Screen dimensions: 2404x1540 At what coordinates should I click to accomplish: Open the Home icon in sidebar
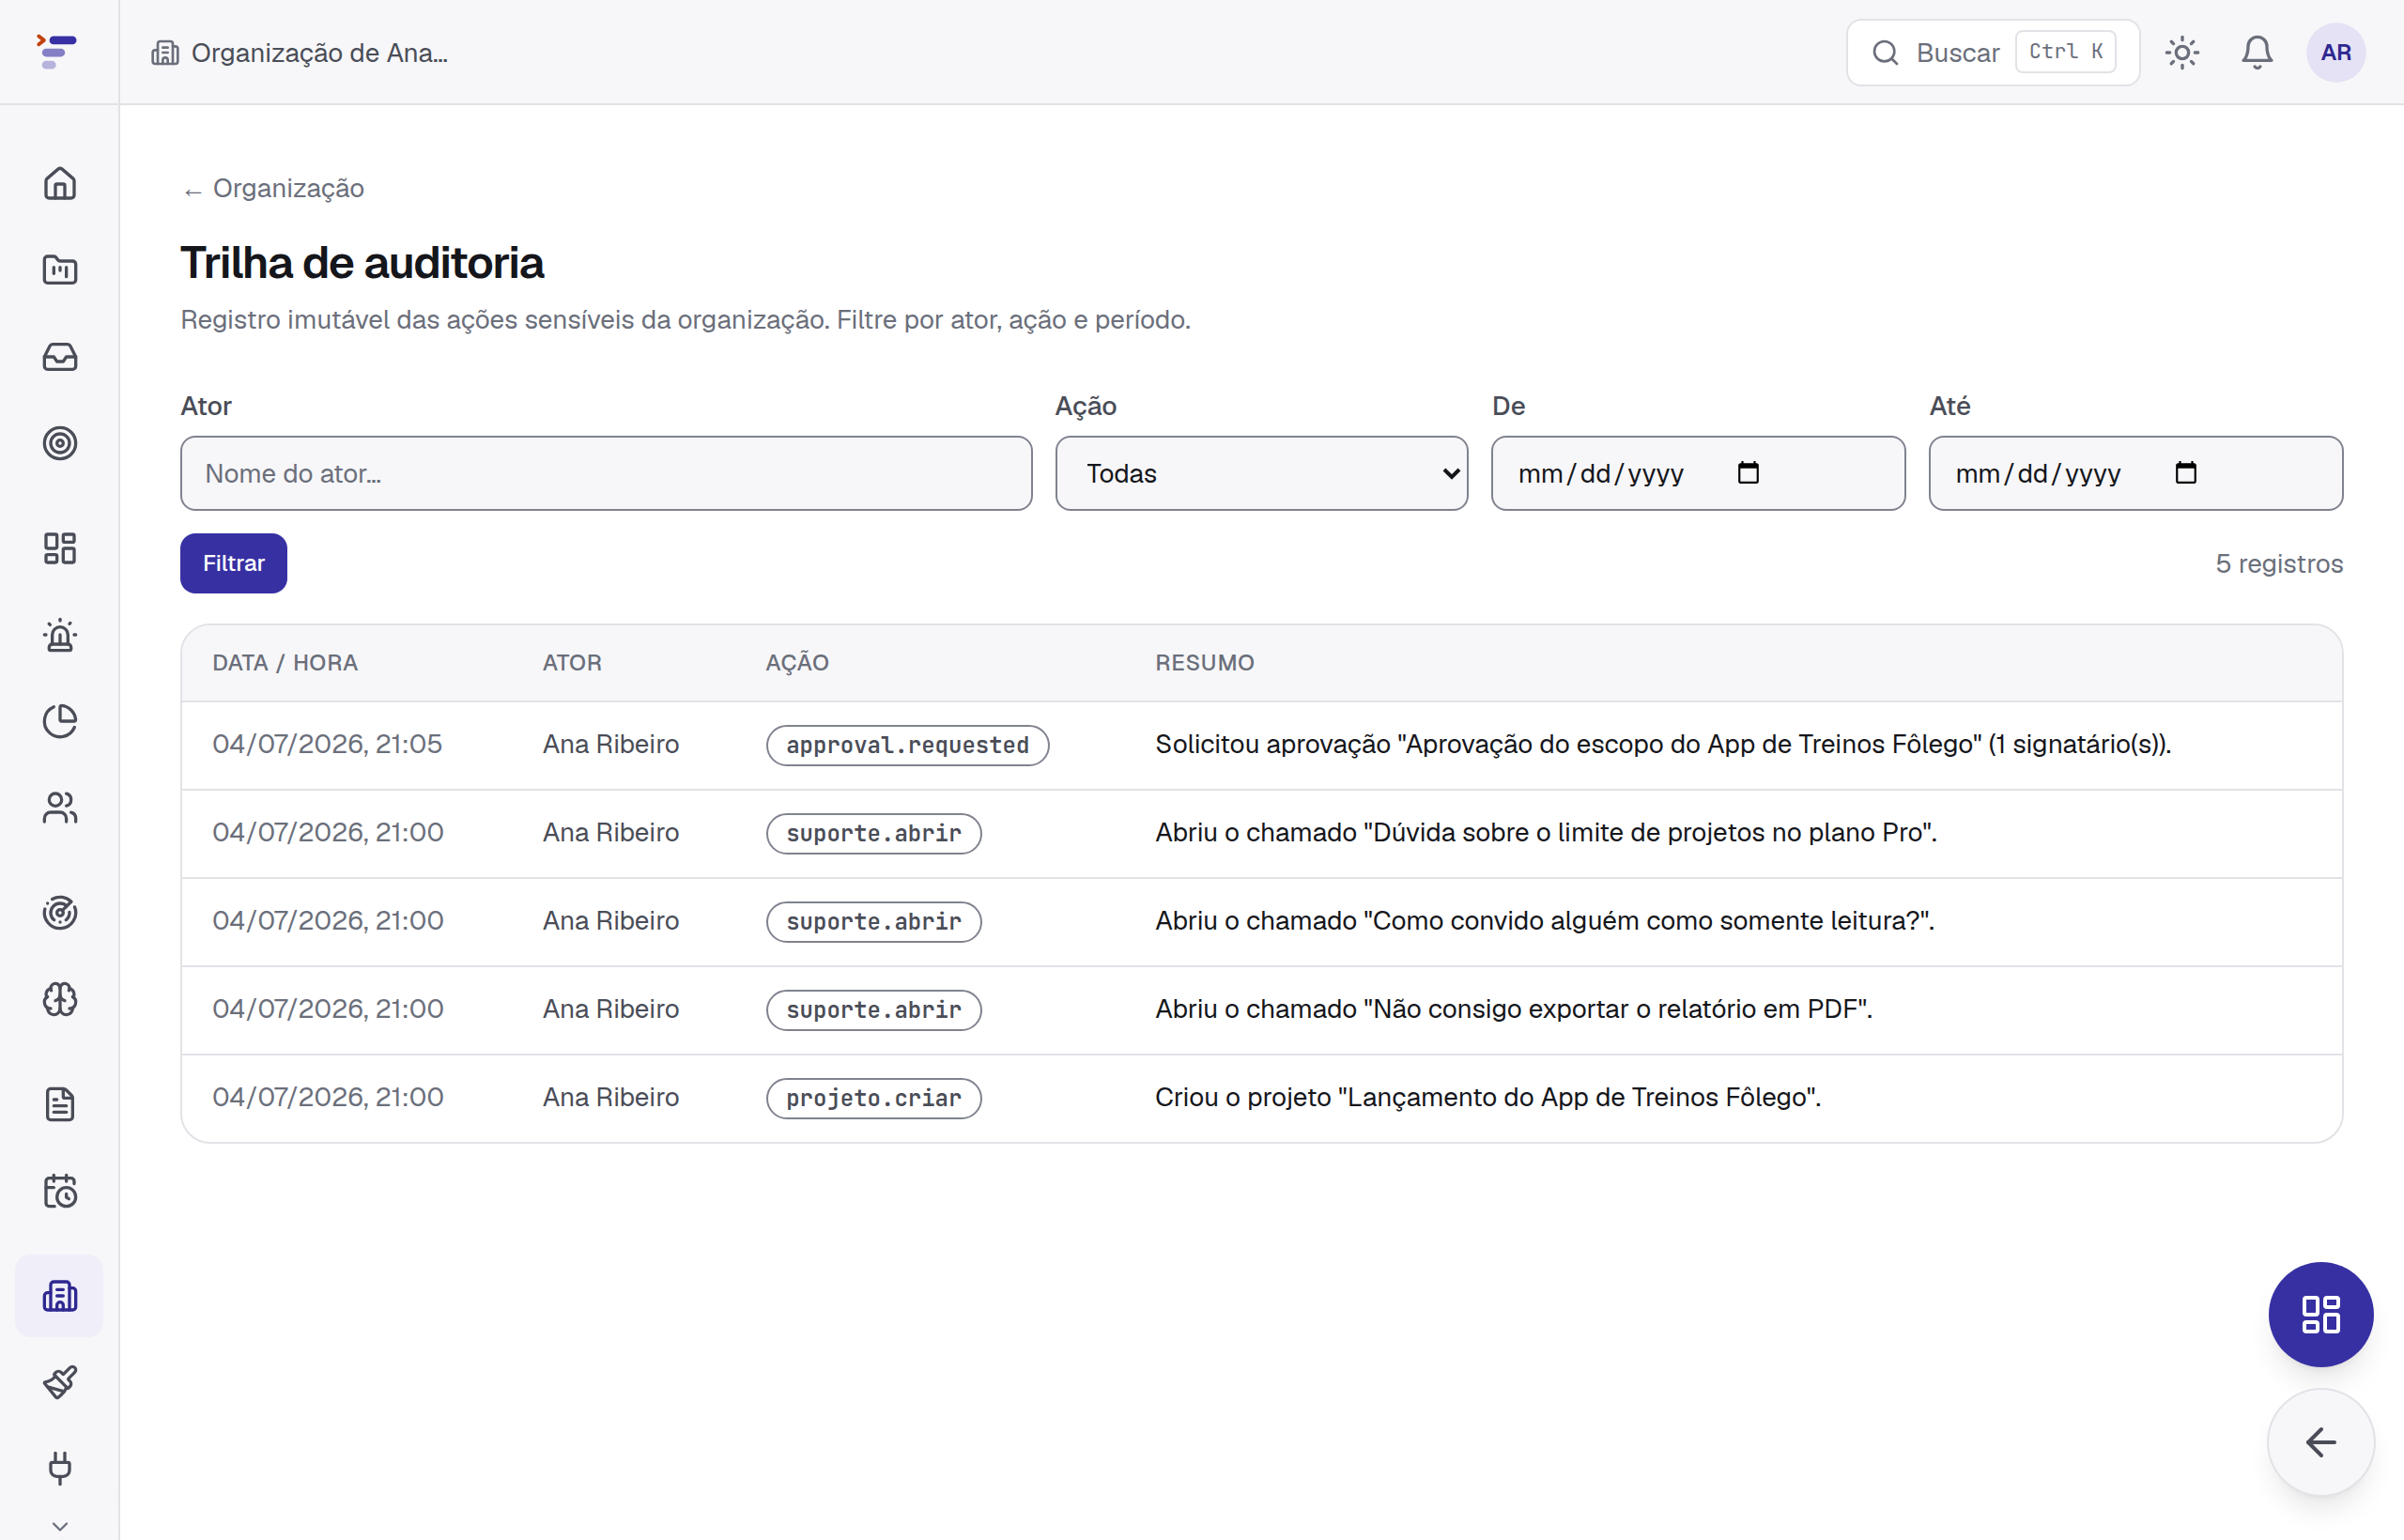coord(60,183)
